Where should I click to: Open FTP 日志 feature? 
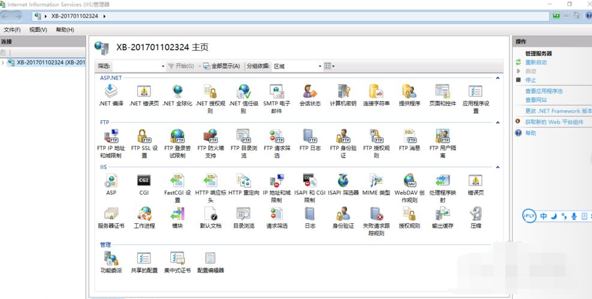tap(310, 140)
